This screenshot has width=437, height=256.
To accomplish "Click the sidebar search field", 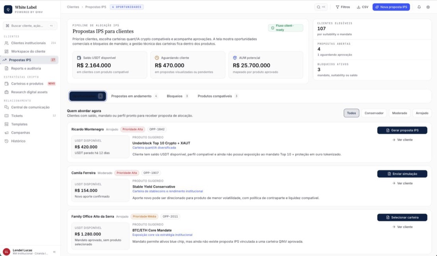I will [x=30, y=26].
